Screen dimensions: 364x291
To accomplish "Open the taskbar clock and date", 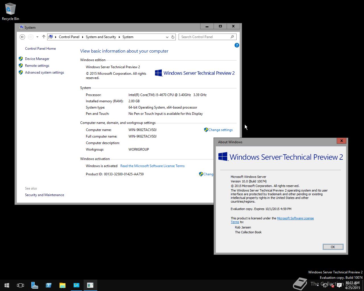I will point(353,285).
